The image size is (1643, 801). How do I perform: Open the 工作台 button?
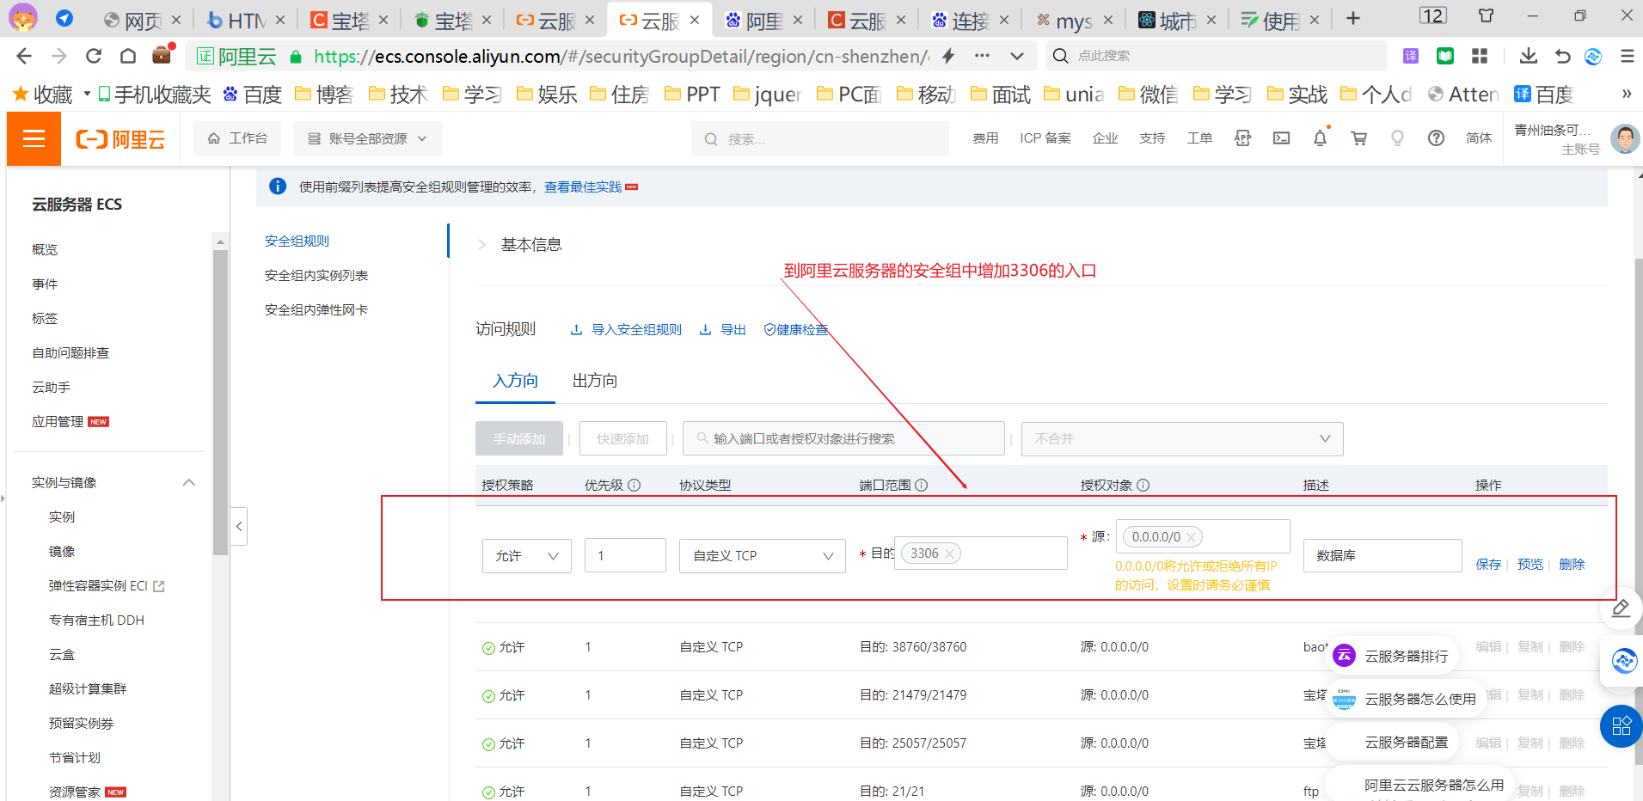pos(237,138)
